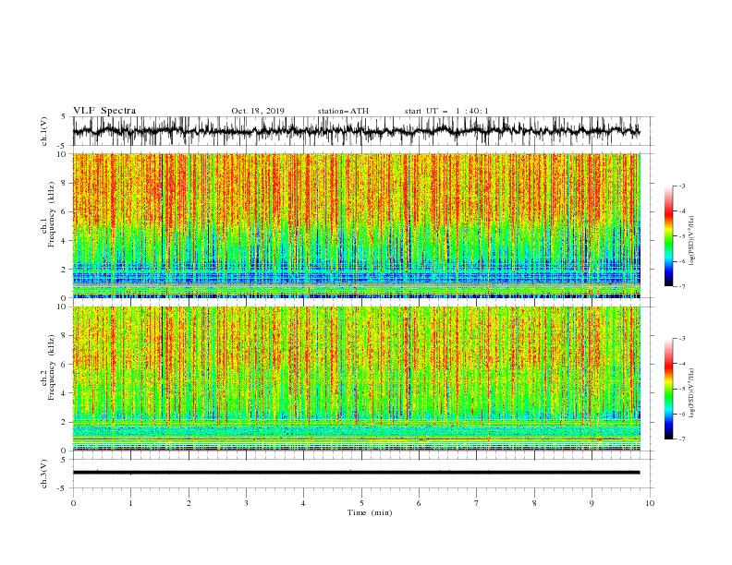
Task: Click the time axis tick label '5'
Action: 361,503
